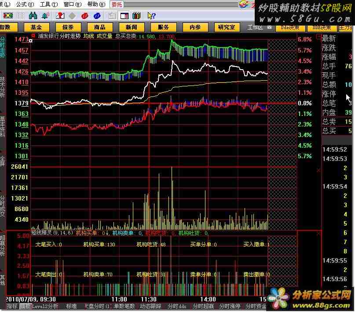Select the 分时走势 vertical side tab
The height and width of the screenshot is (312, 355).
[2, 48]
